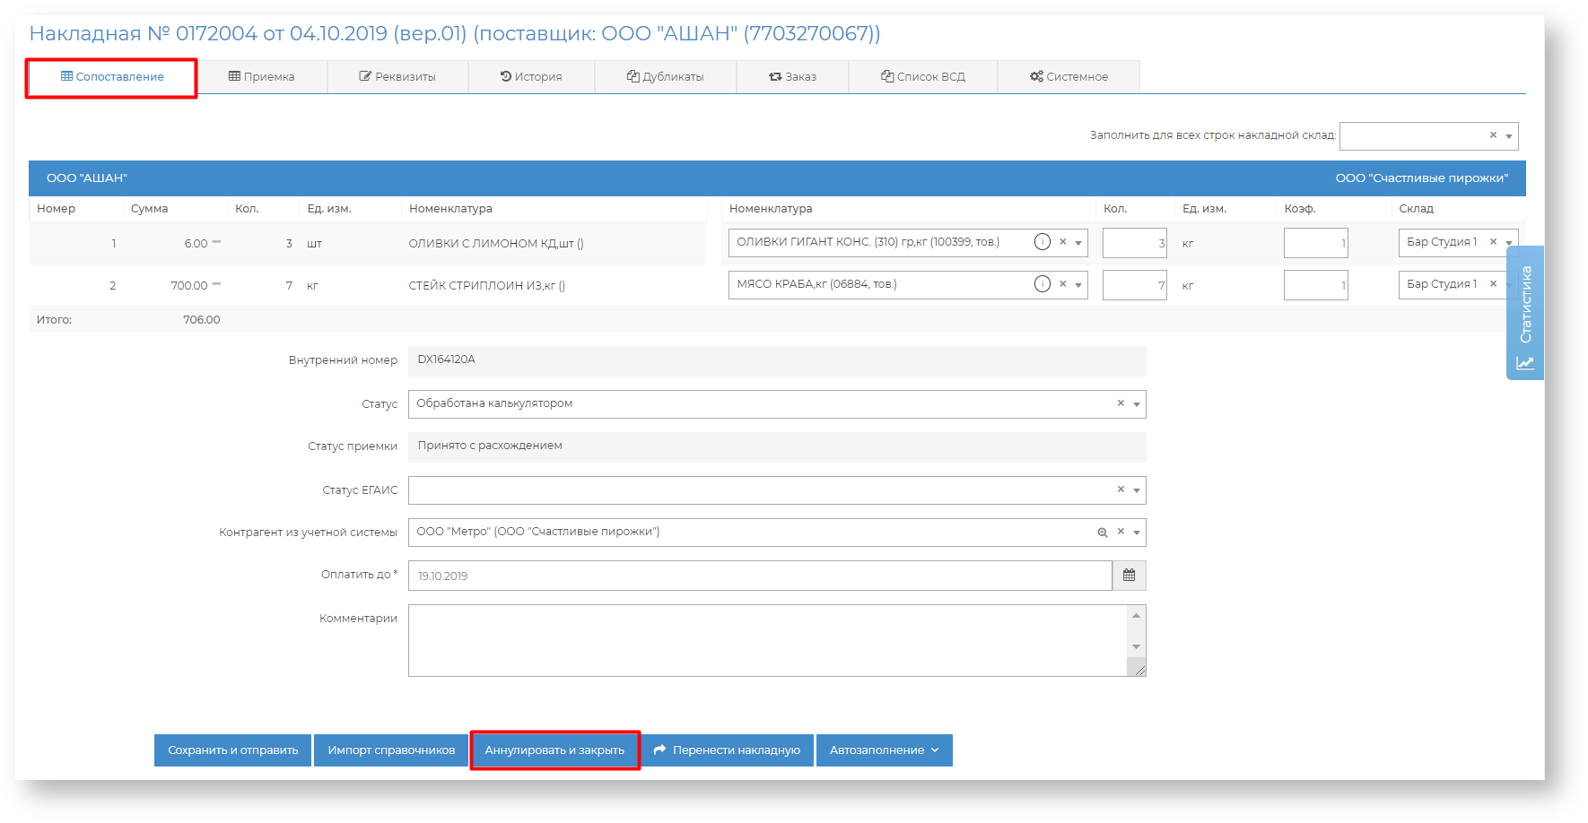Image resolution: width=1588 pixels, height=823 pixels.
Task: Clear the ОЛИВКИ ГИГАНТ nomenclature selection
Action: pos(1063,242)
